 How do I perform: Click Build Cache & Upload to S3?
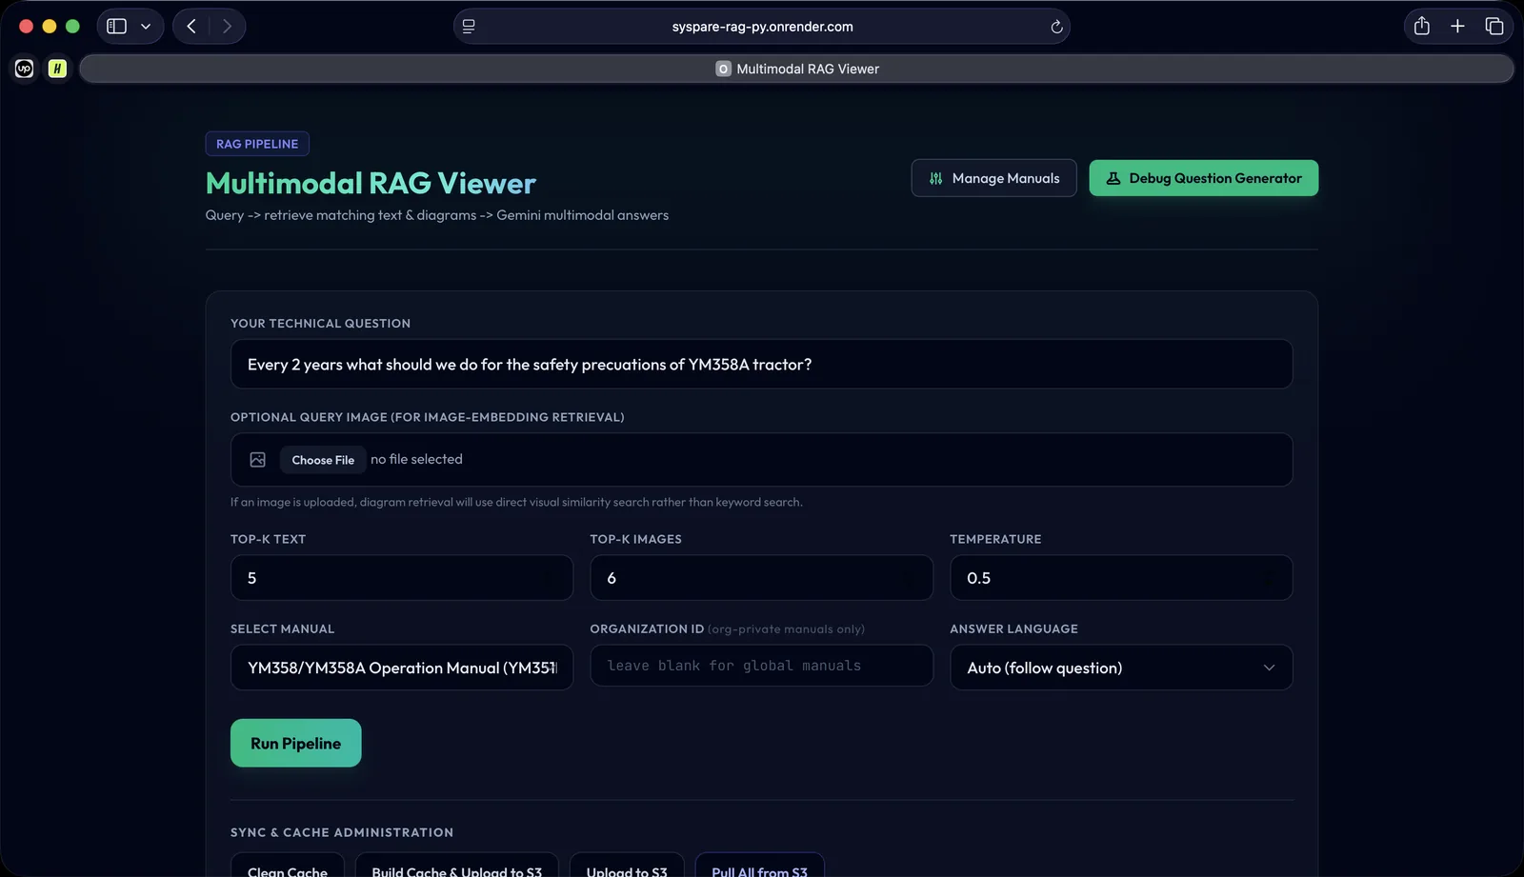[x=456, y=867]
